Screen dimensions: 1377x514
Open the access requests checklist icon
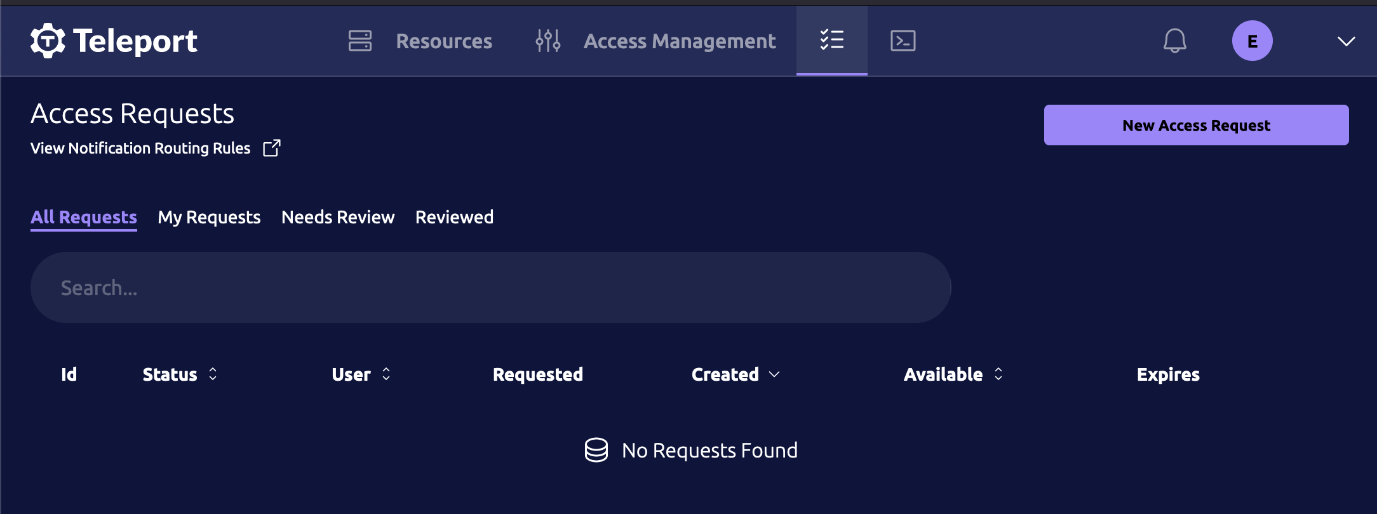pyautogui.click(x=831, y=41)
